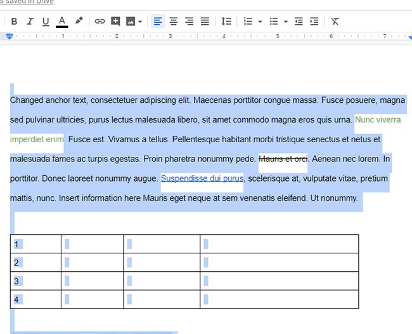
Task: Click the insert link icon
Action: point(100,22)
